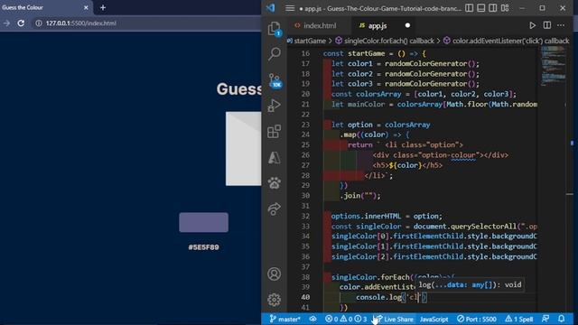Click the color.addEventListener('click') callback breadcrumb
Viewport: 578px width, 325px height.
(507, 41)
